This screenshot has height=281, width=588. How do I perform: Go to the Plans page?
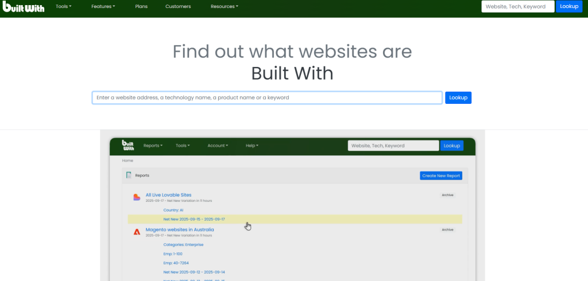(141, 6)
